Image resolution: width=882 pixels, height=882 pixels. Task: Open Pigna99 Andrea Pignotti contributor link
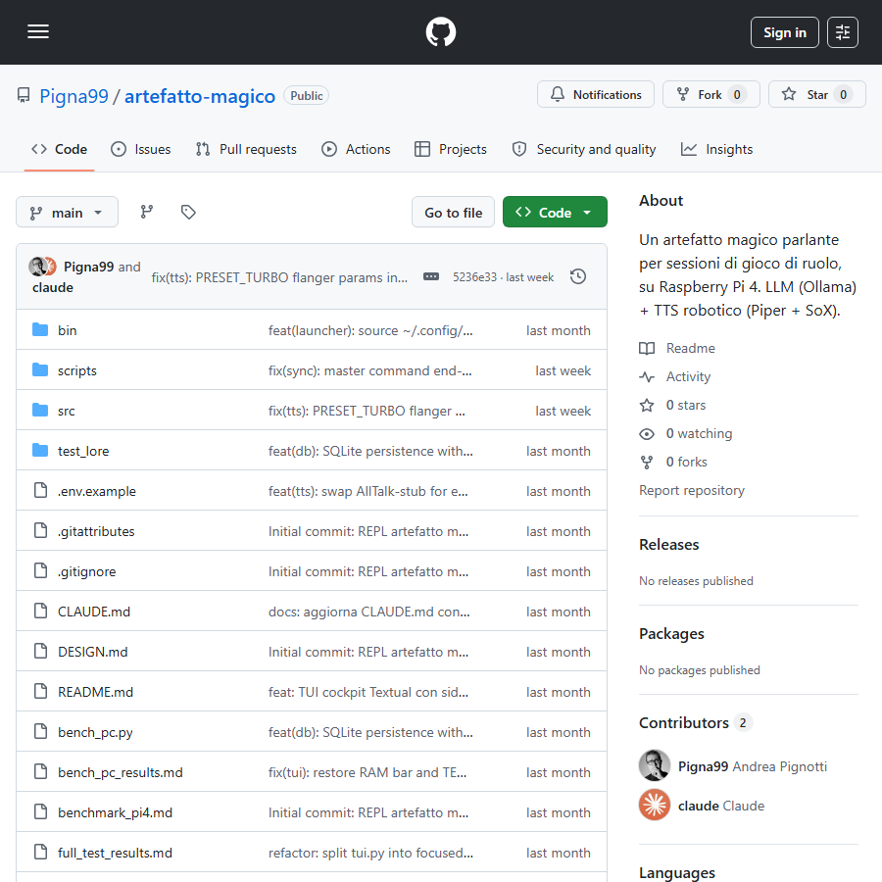click(x=753, y=766)
